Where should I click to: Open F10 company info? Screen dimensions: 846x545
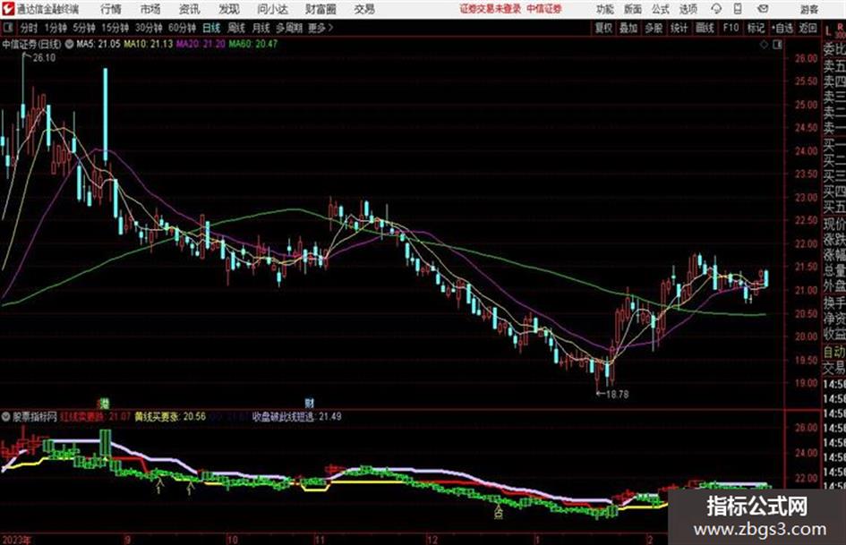[731, 28]
